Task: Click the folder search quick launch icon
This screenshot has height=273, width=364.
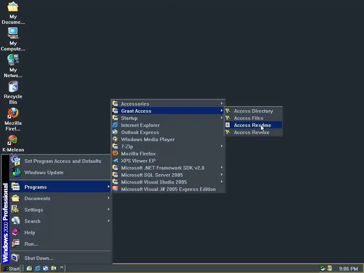Action: coord(54,268)
